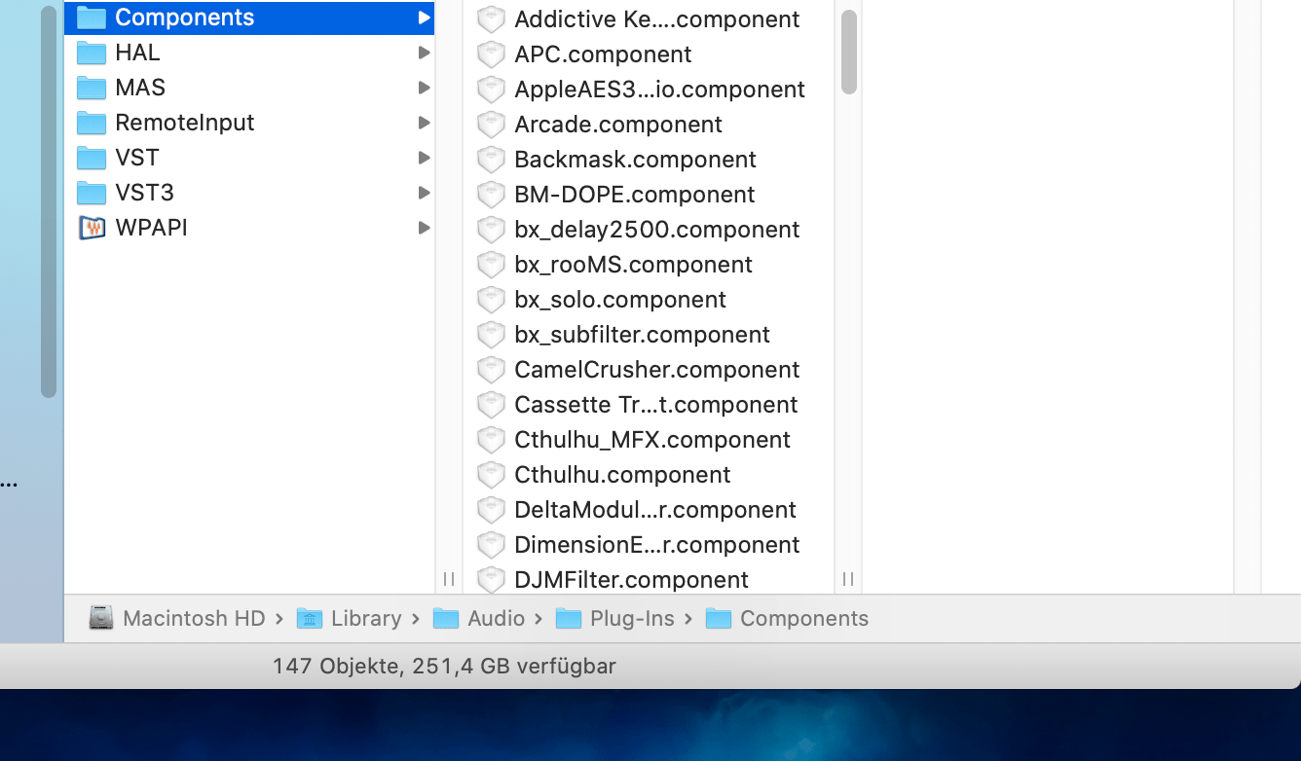Go to Plug-Ins in path bar

pos(632,618)
